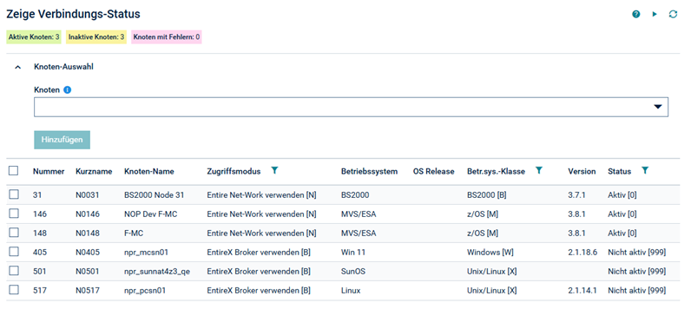The width and height of the screenshot is (691, 329).
Task: Click the BS2000 [B] class cell
Action: click(486, 194)
